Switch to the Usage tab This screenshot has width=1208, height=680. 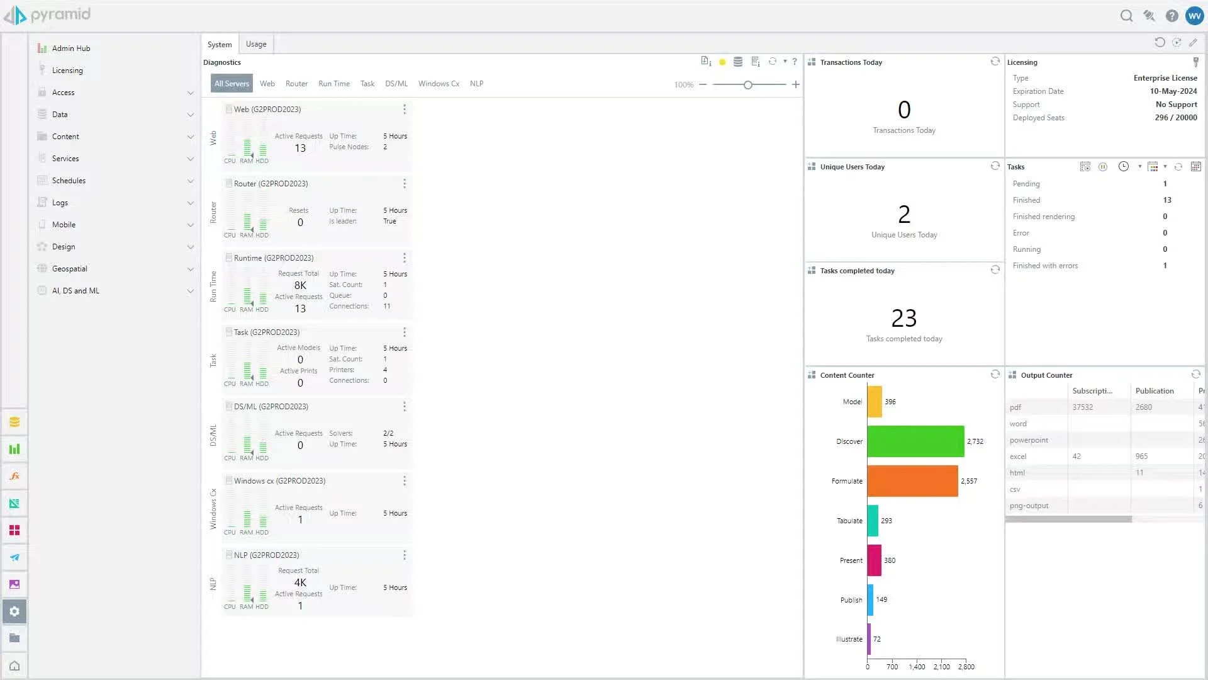pos(256,44)
